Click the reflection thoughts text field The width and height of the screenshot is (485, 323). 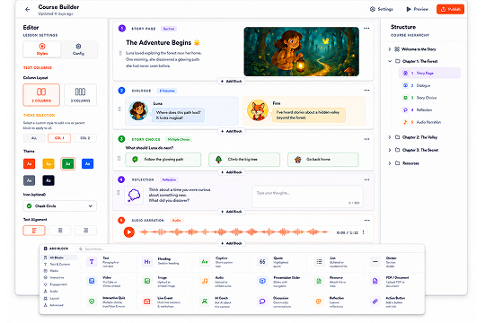307,196
